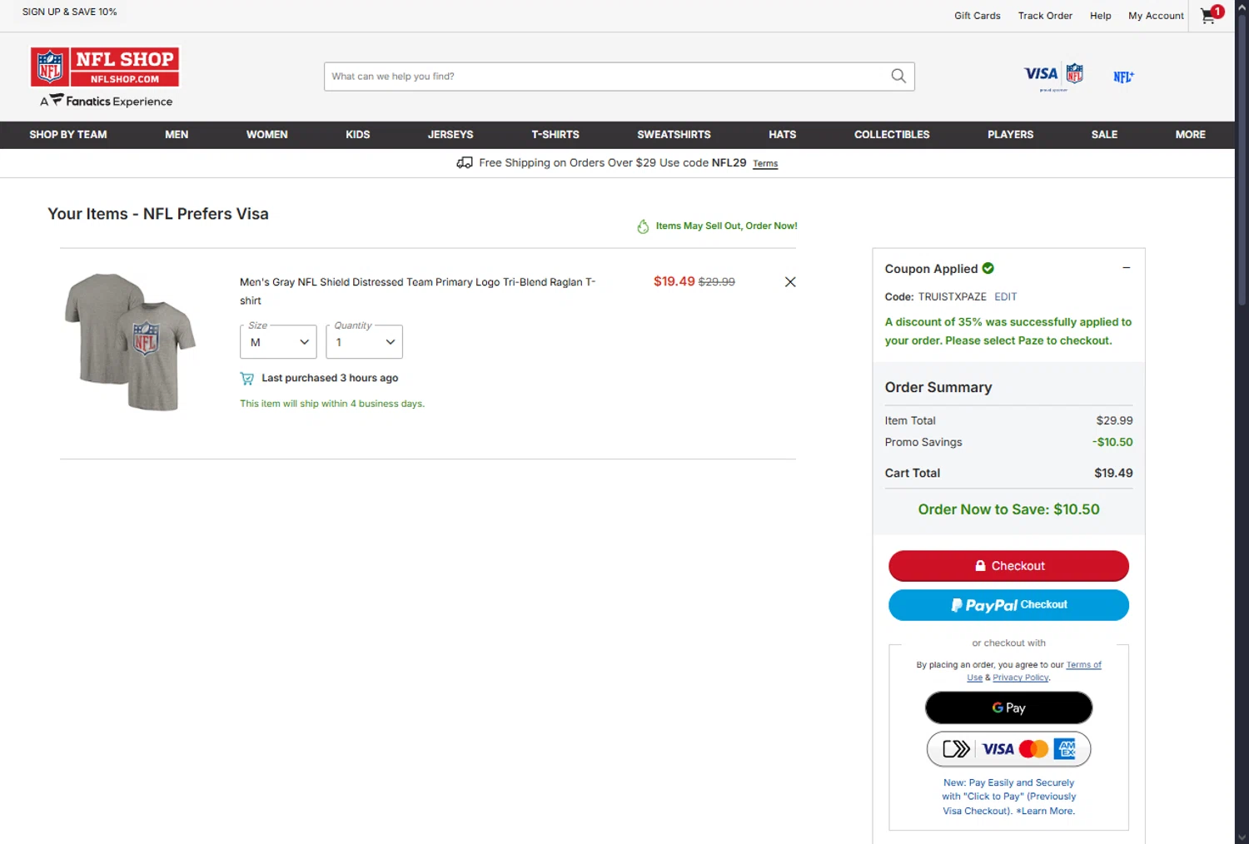This screenshot has height=844, width=1249.
Task: Click the green coupon applied checkmark
Action: [988, 268]
